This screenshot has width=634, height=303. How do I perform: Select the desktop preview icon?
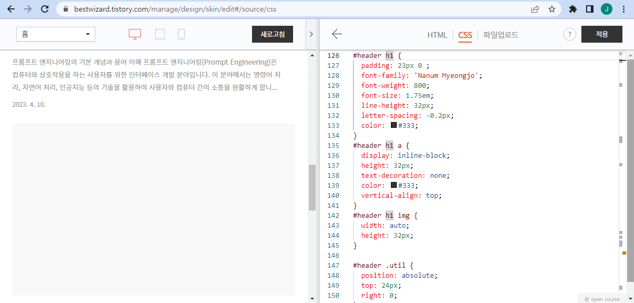135,33
